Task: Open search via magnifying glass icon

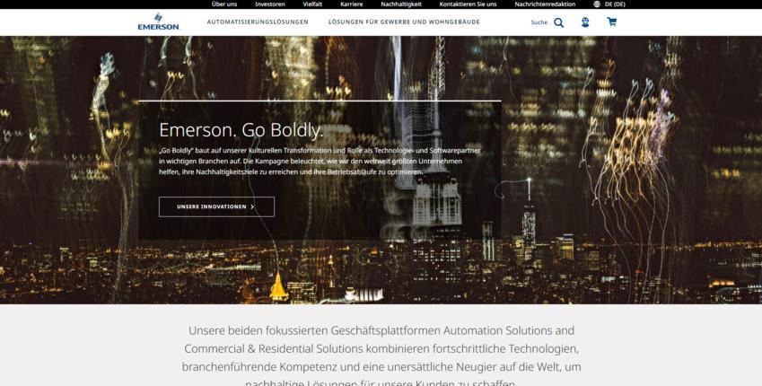Action: click(x=559, y=22)
